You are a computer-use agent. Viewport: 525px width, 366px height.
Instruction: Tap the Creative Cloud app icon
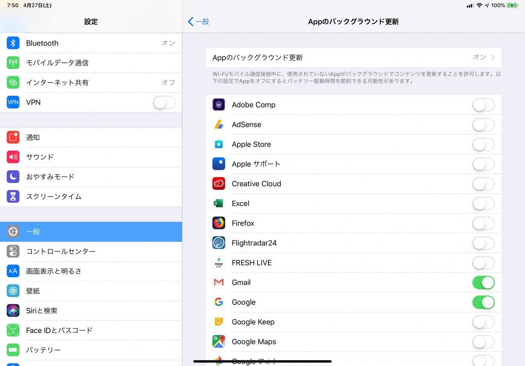(x=219, y=184)
